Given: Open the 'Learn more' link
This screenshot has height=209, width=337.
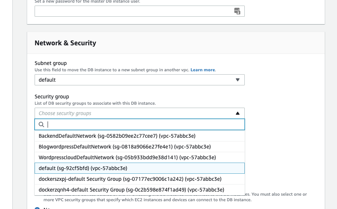Looking at the screenshot, I should click(203, 70).
